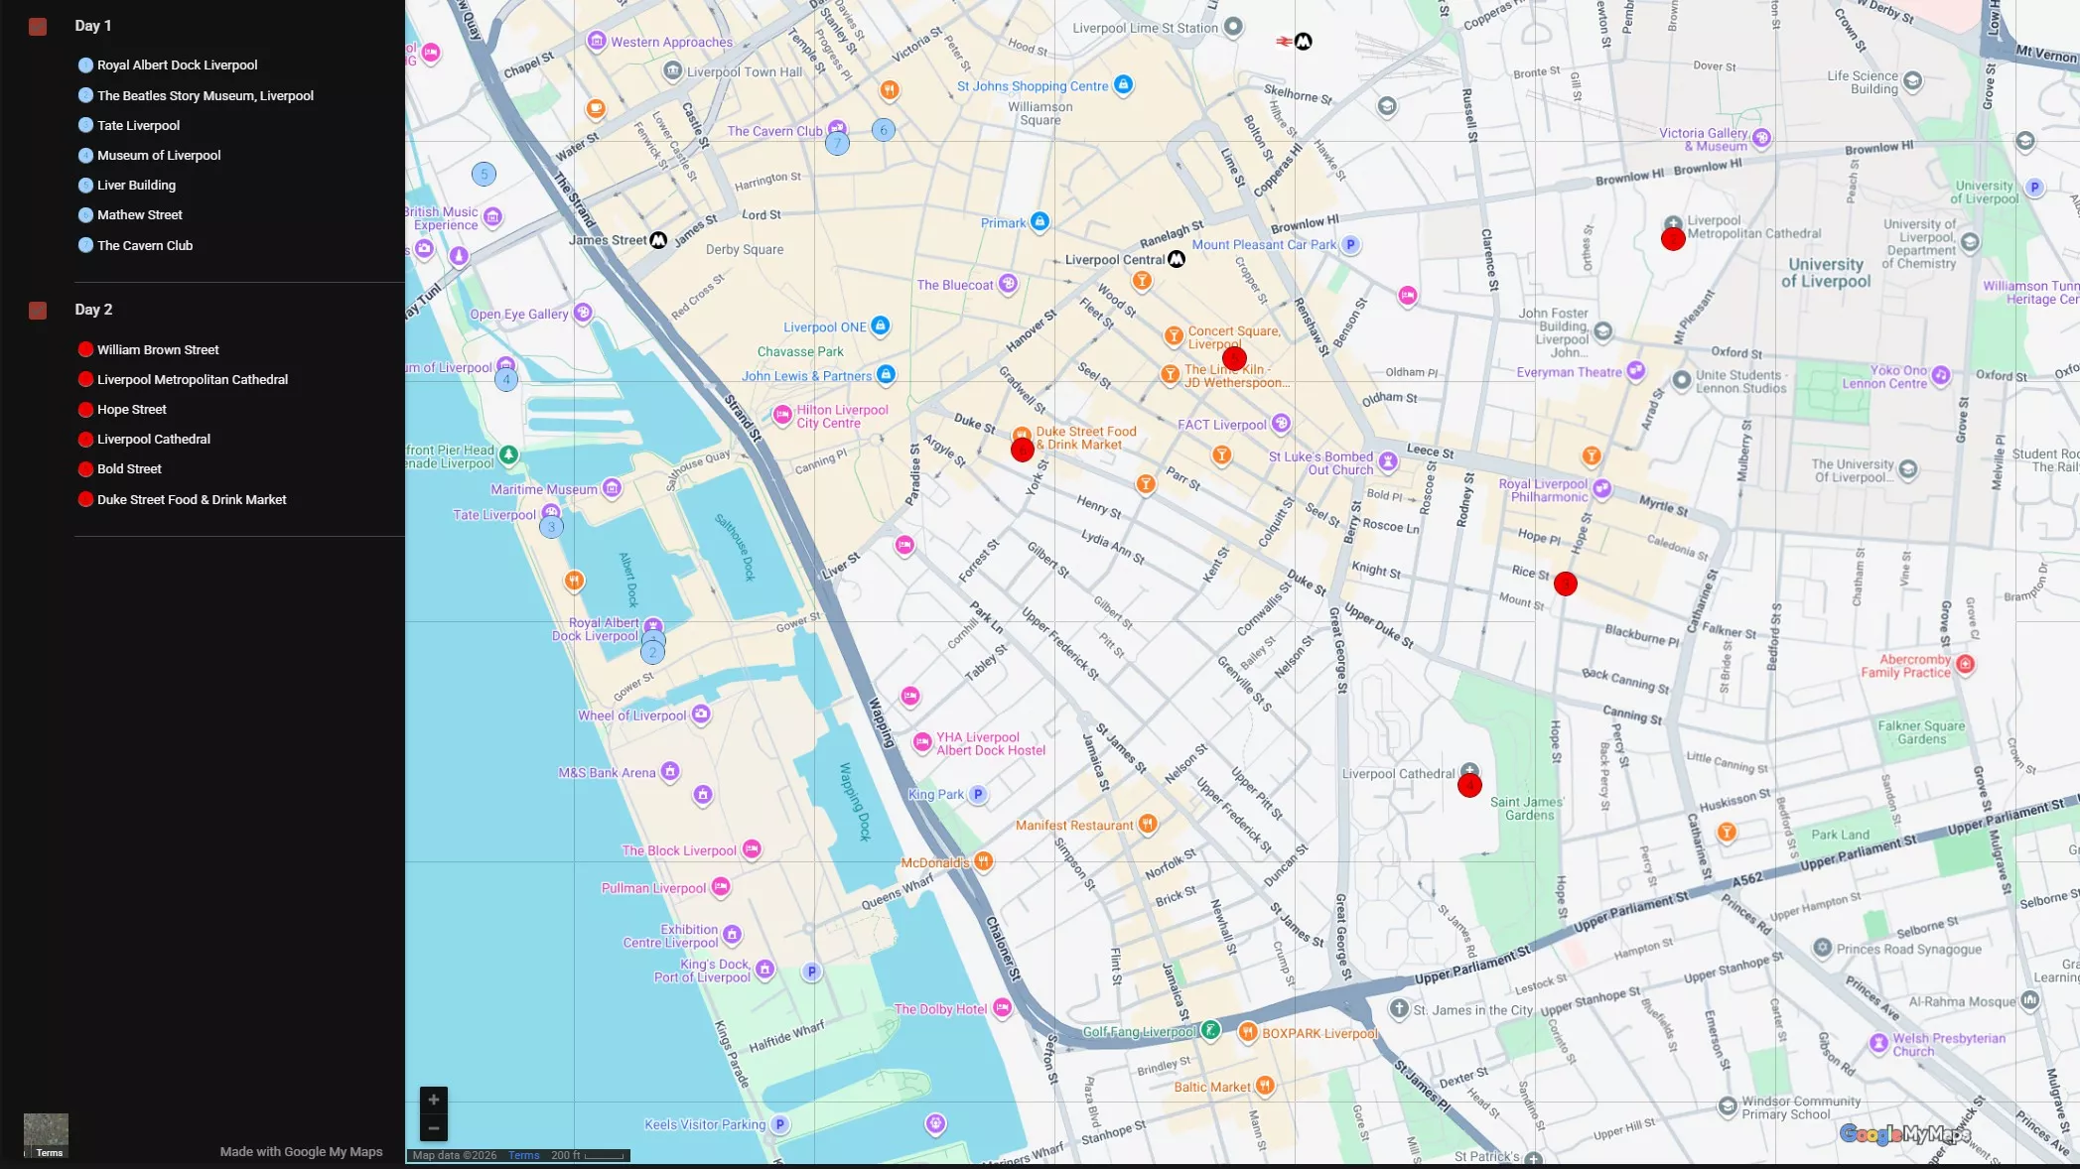Click the FACT Liverpool attraction icon
Image resolution: width=2080 pixels, height=1169 pixels.
pyautogui.click(x=1281, y=424)
